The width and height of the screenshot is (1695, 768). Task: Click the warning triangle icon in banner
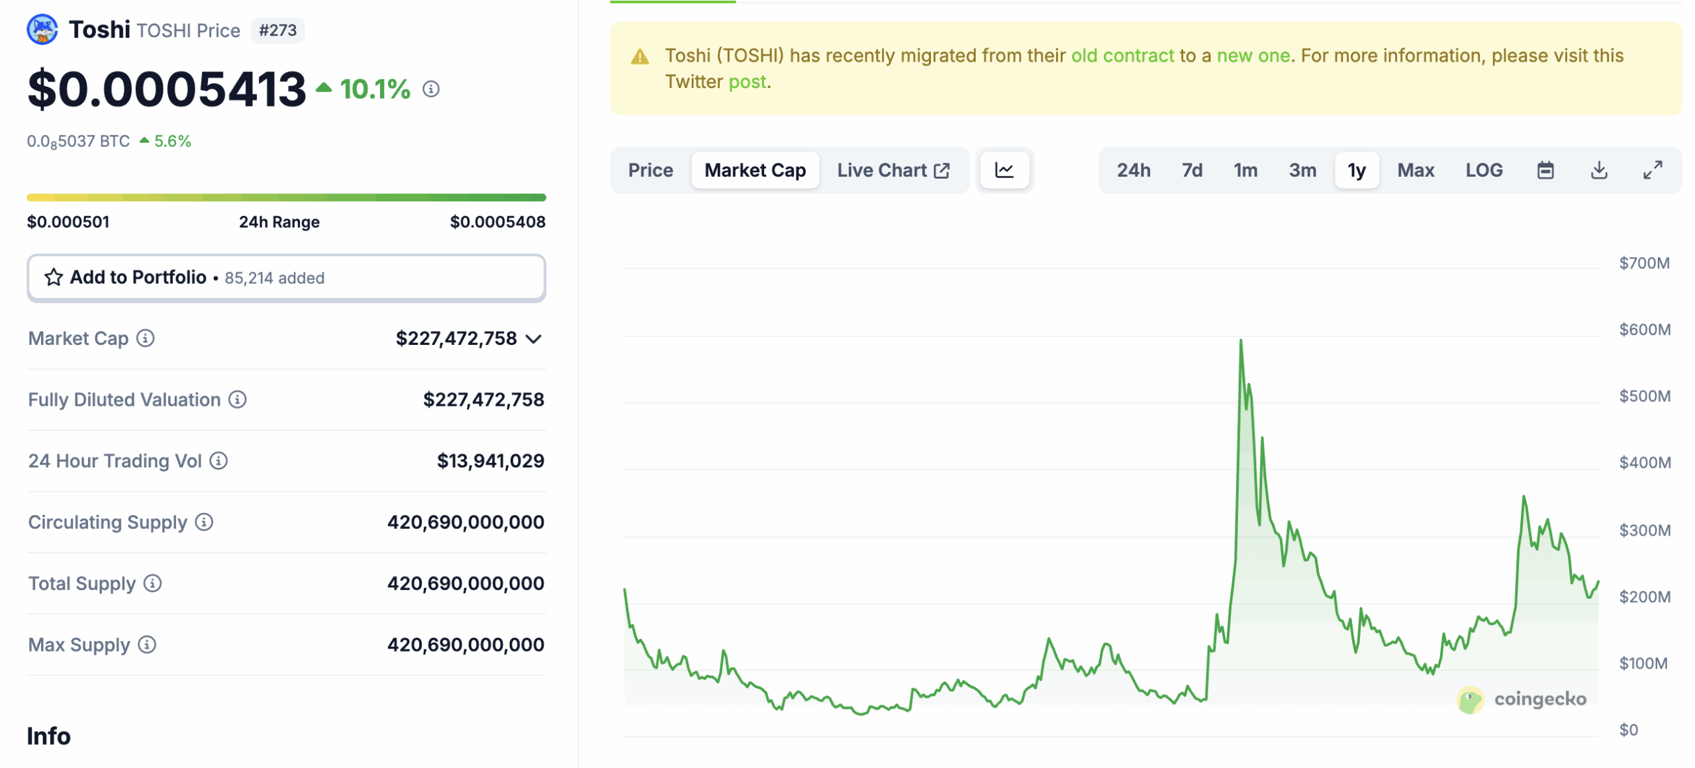point(640,57)
